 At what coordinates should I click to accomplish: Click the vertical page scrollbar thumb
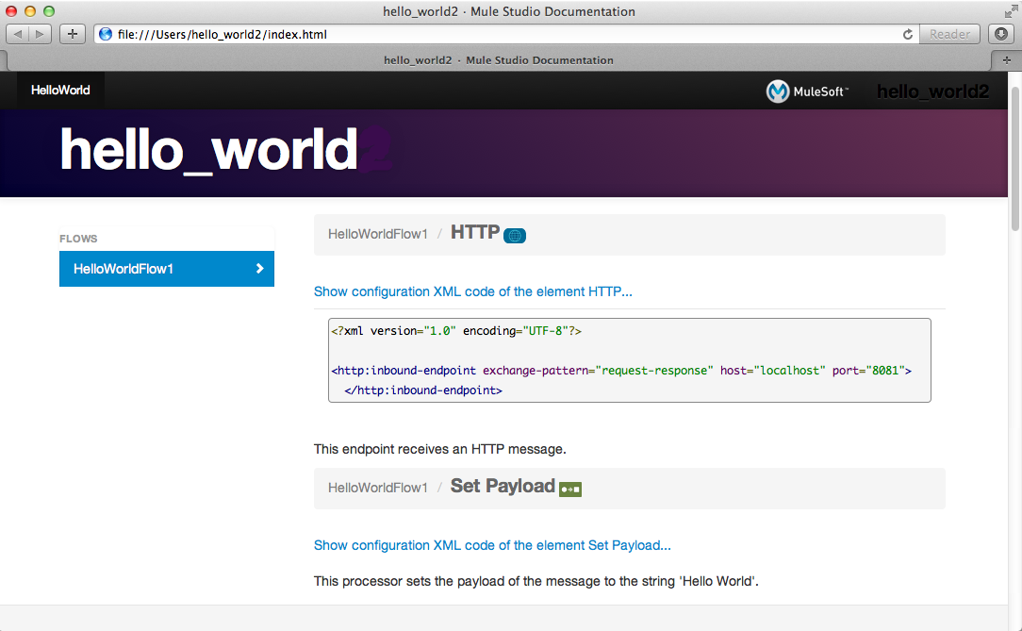pyautogui.click(x=1014, y=158)
